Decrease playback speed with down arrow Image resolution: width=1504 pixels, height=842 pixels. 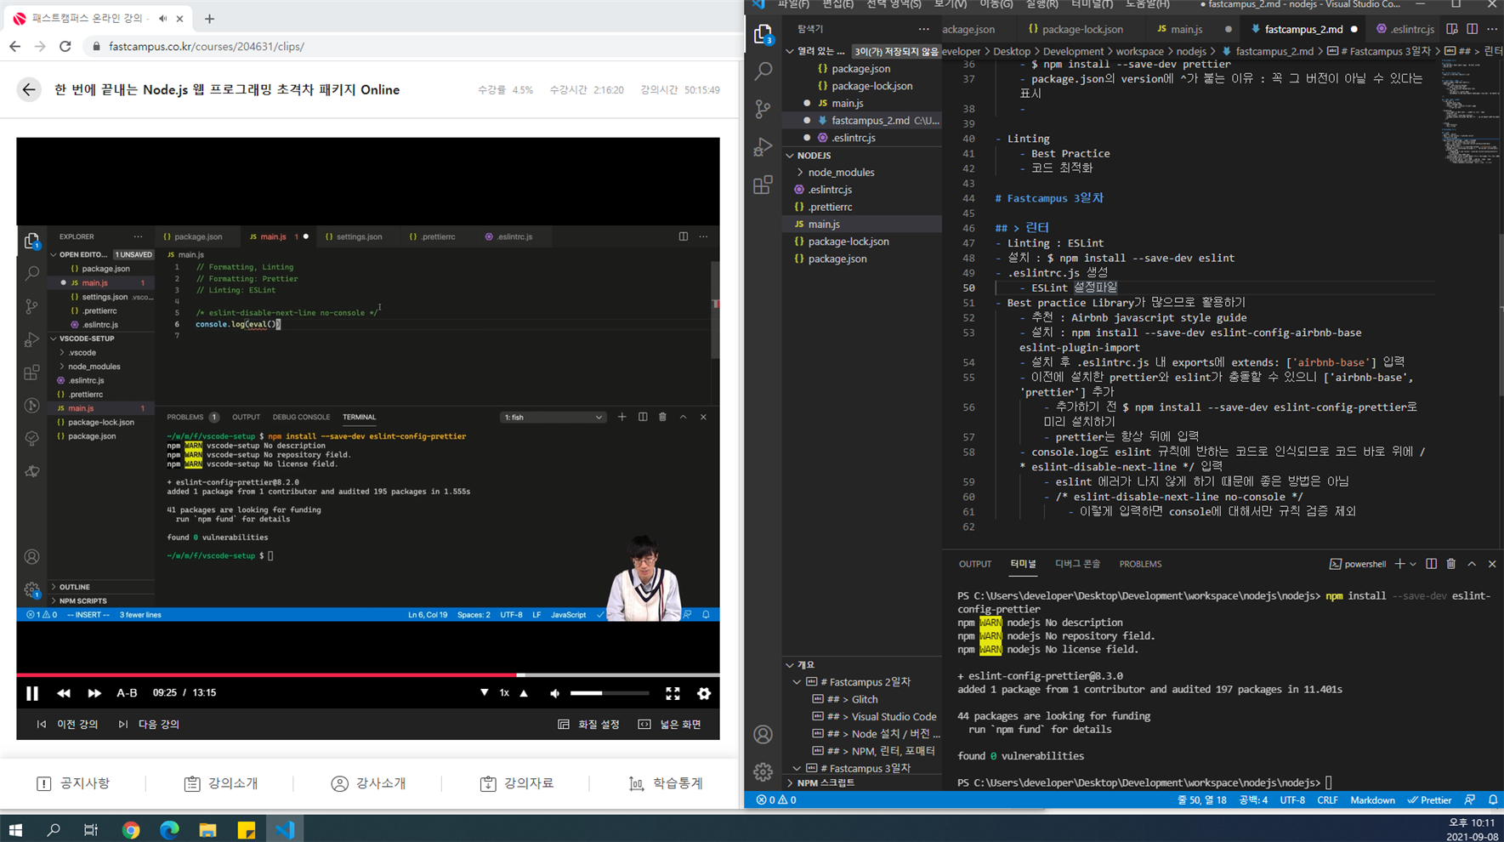coord(485,692)
